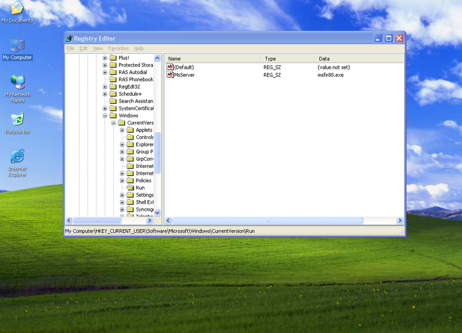Select the Syncmgr key label in the tree
462x333 pixels.
(145, 209)
